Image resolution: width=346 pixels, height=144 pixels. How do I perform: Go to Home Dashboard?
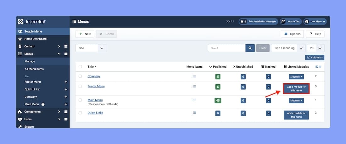click(35, 39)
